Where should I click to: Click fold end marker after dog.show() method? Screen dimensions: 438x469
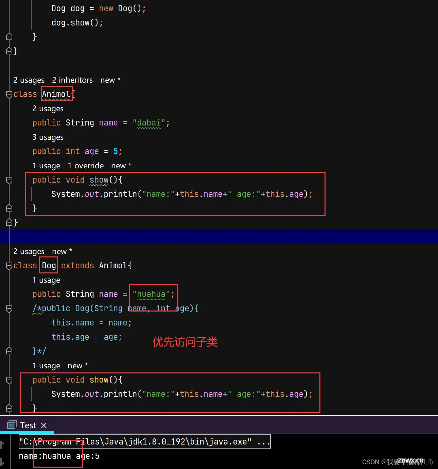9,36
